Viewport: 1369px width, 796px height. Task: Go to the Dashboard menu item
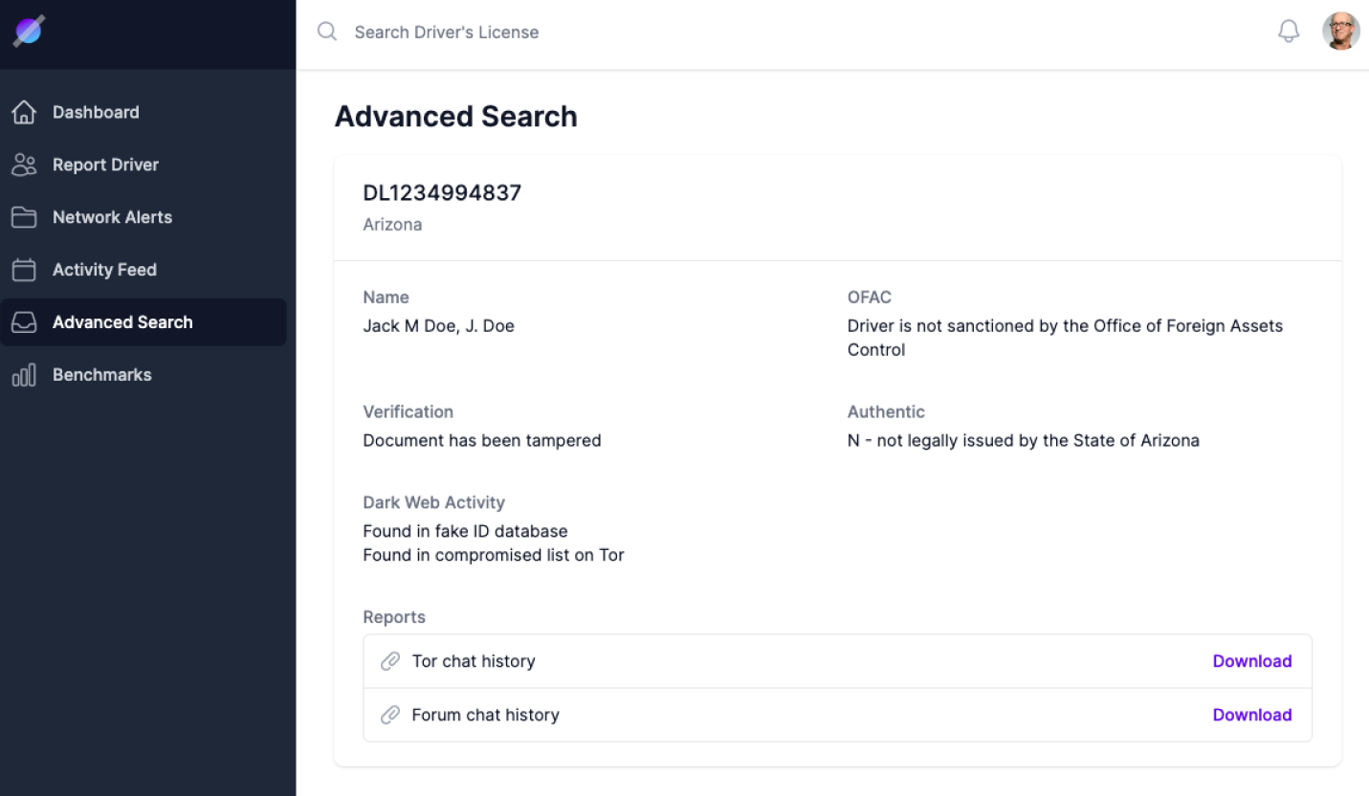(96, 112)
